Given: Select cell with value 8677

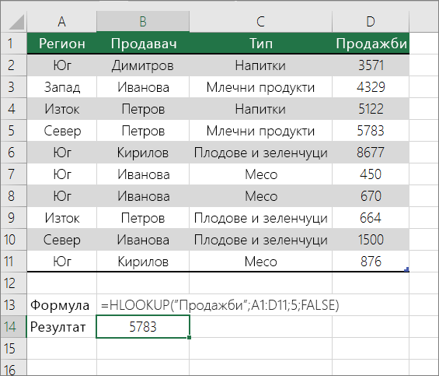Looking at the screenshot, I should (x=371, y=153).
